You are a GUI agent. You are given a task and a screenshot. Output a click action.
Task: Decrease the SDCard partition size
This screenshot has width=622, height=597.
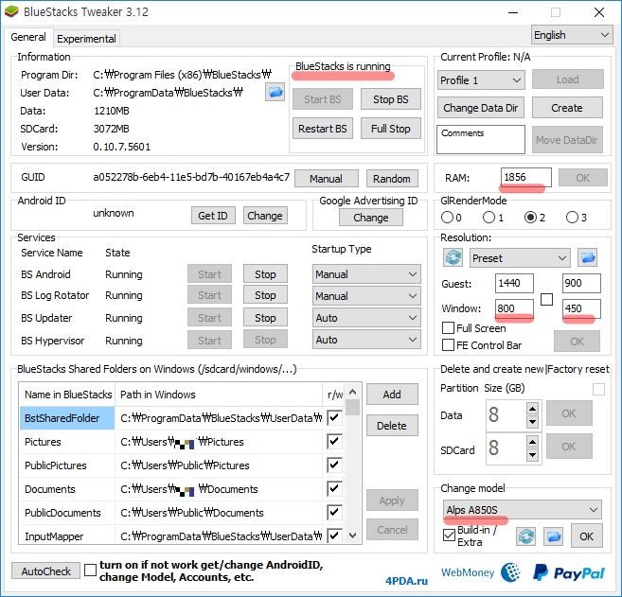click(x=532, y=455)
